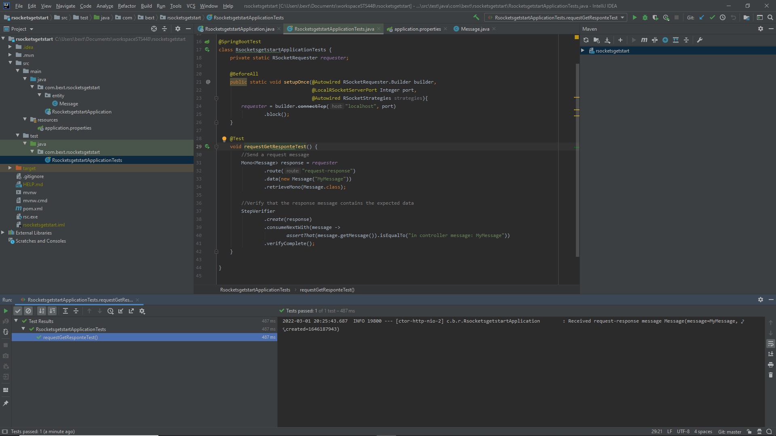Open Maven settings wrench icon
776x436 pixels.
700,40
